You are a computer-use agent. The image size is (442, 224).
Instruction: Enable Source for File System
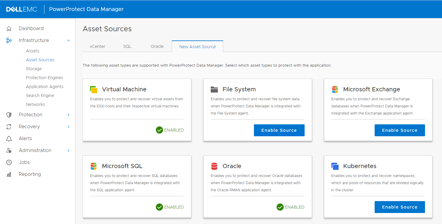(279, 130)
